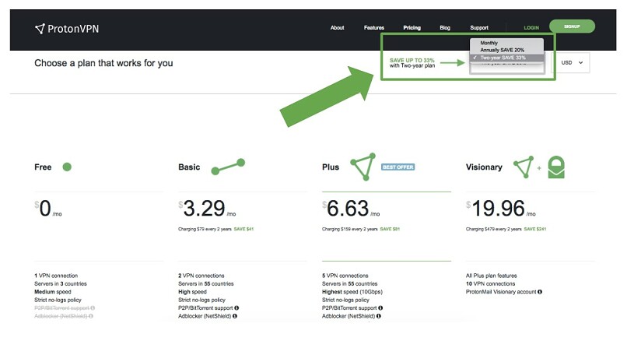Click info icon on Free P2P/BitTorrent support

click(x=93, y=308)
